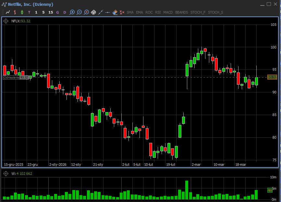Screen dimensions: 281x202
Task: Click the zoom in magnifier icon
Action: [x=72, y=12]
